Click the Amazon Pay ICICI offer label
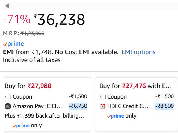 click(x=37, y=106)
